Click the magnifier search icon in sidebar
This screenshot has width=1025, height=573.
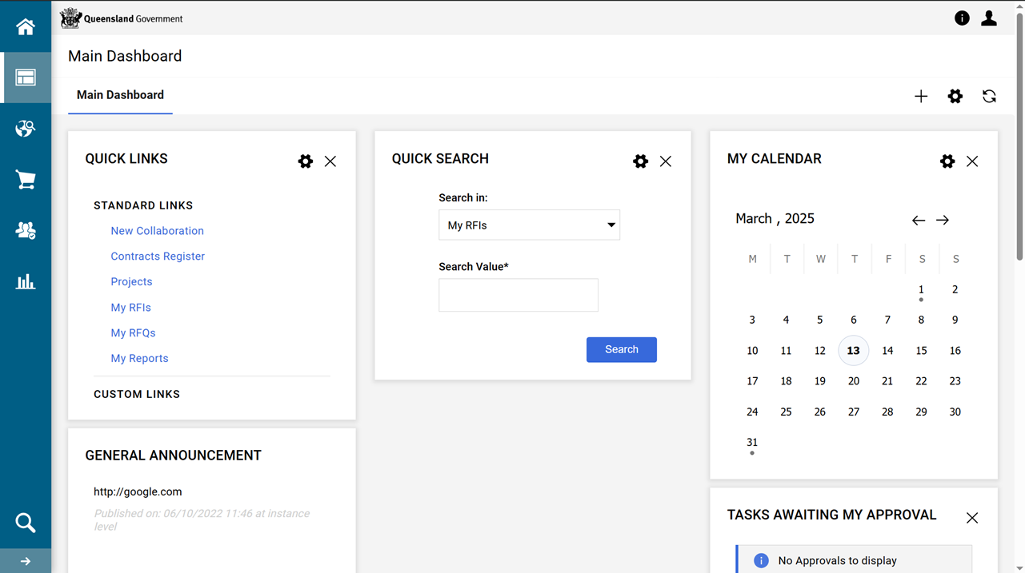(26, 523)
